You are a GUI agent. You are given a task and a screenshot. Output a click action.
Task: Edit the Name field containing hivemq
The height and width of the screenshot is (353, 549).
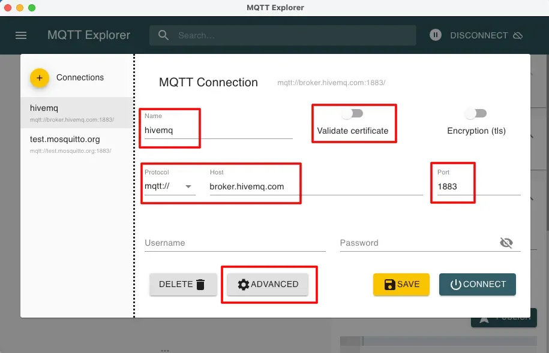(218, 130)
